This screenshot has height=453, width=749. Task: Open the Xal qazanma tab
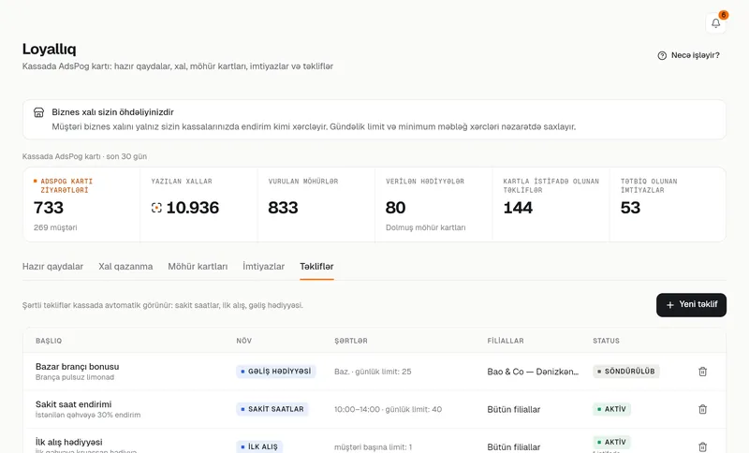pos(125,267)
